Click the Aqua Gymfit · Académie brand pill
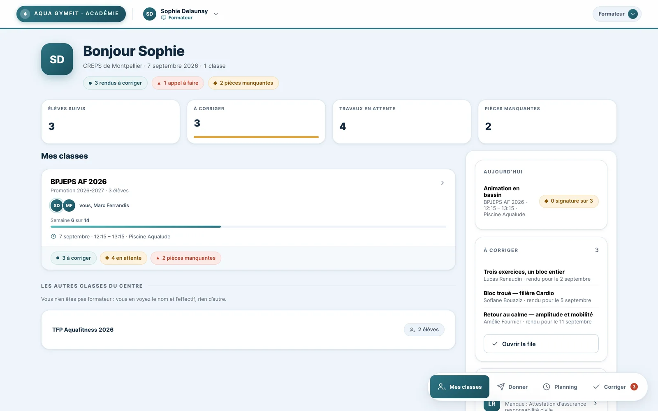The height and width of the screenshot is (411, 658). (71, 14)
